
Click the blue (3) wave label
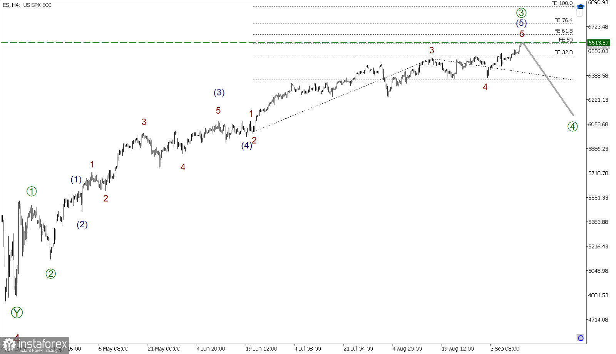(x=219, y=93)
